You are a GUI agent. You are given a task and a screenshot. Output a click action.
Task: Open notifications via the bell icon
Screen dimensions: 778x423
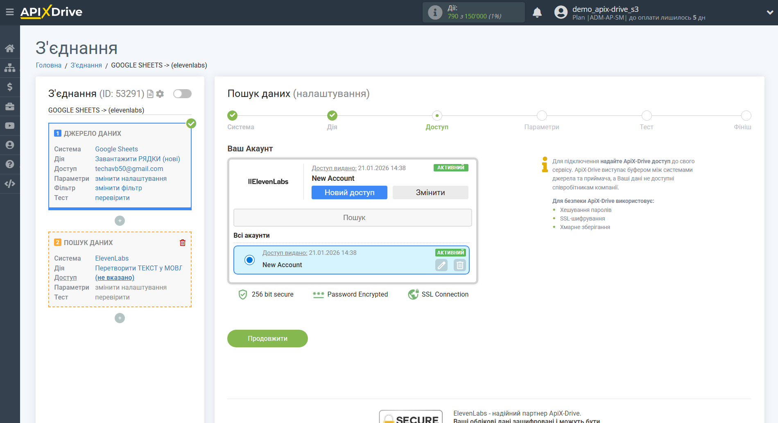coord(537,12)
